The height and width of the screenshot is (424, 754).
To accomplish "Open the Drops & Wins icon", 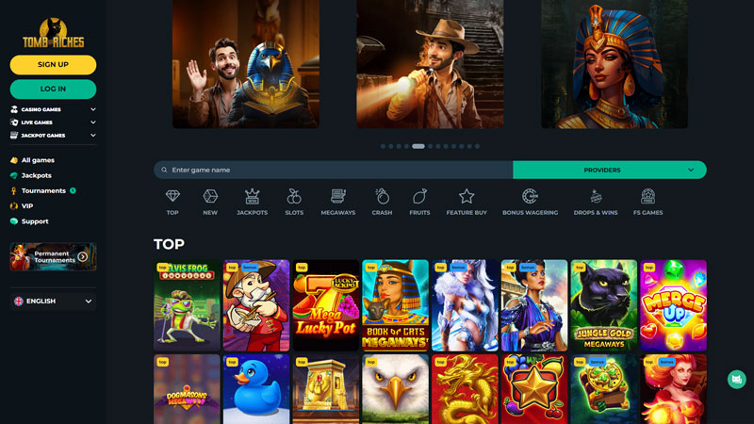I will point(596,197).
